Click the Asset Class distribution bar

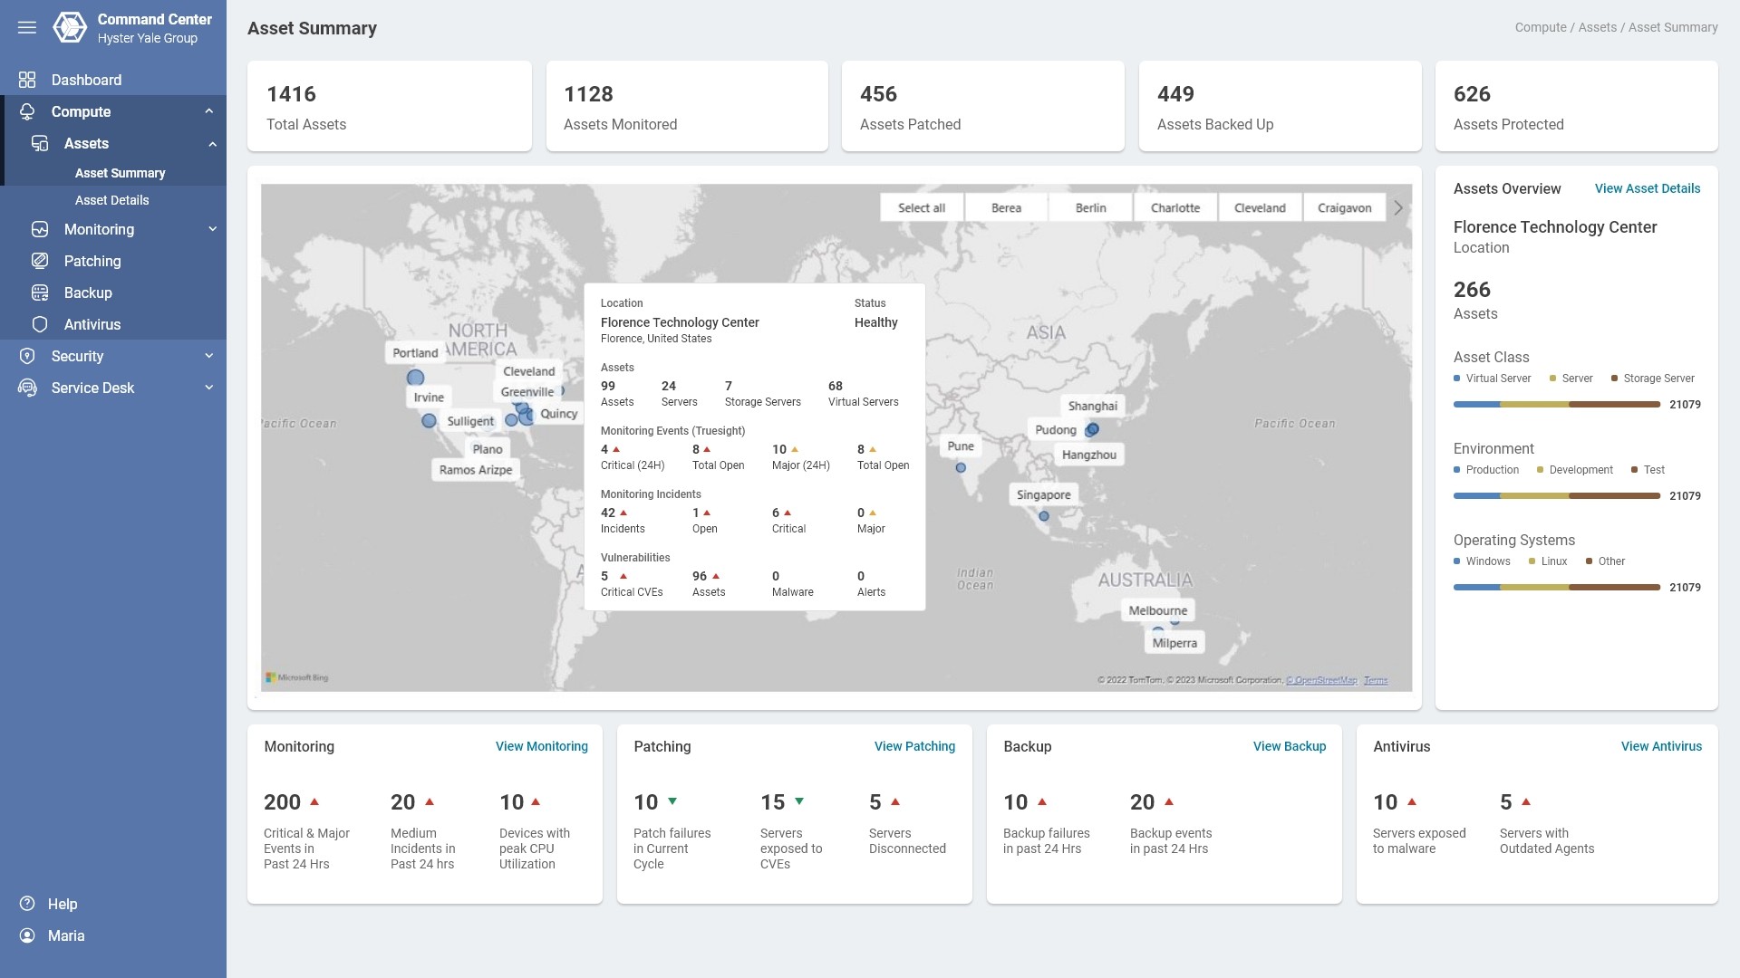pos(1556,405)
